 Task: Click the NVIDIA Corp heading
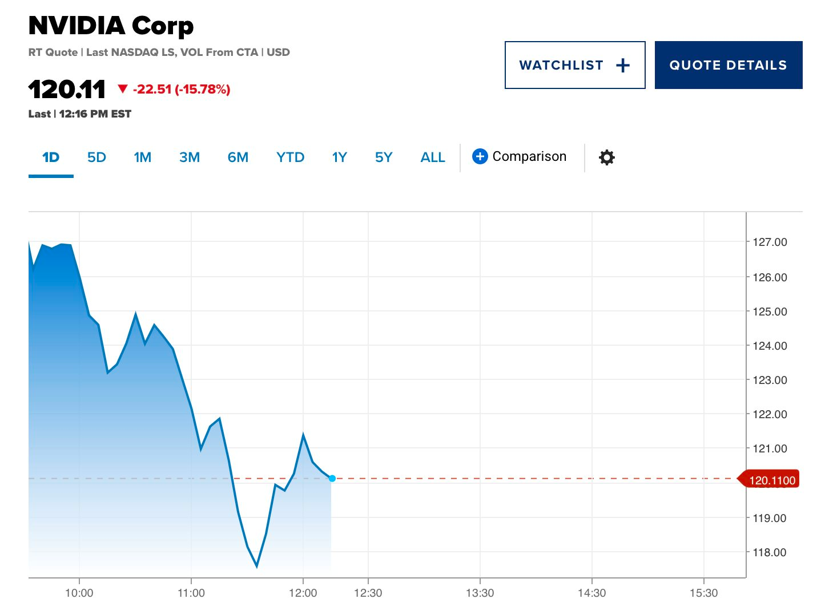tap(111, 26)
